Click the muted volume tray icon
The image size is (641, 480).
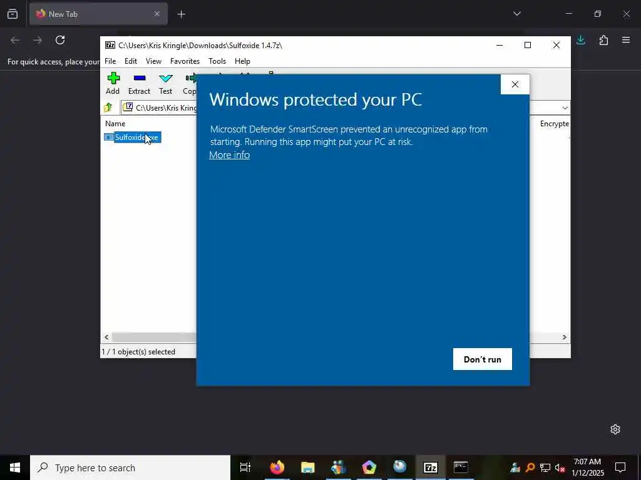click(560, 467)
